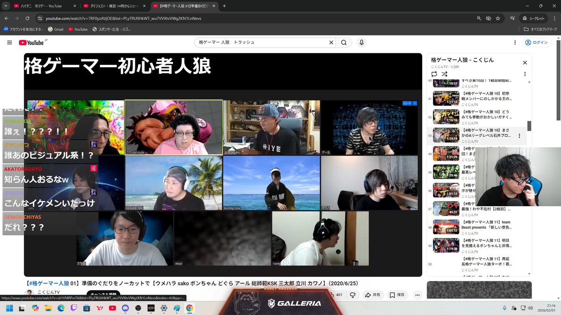Enable playlist loop playback

(434, 74)
